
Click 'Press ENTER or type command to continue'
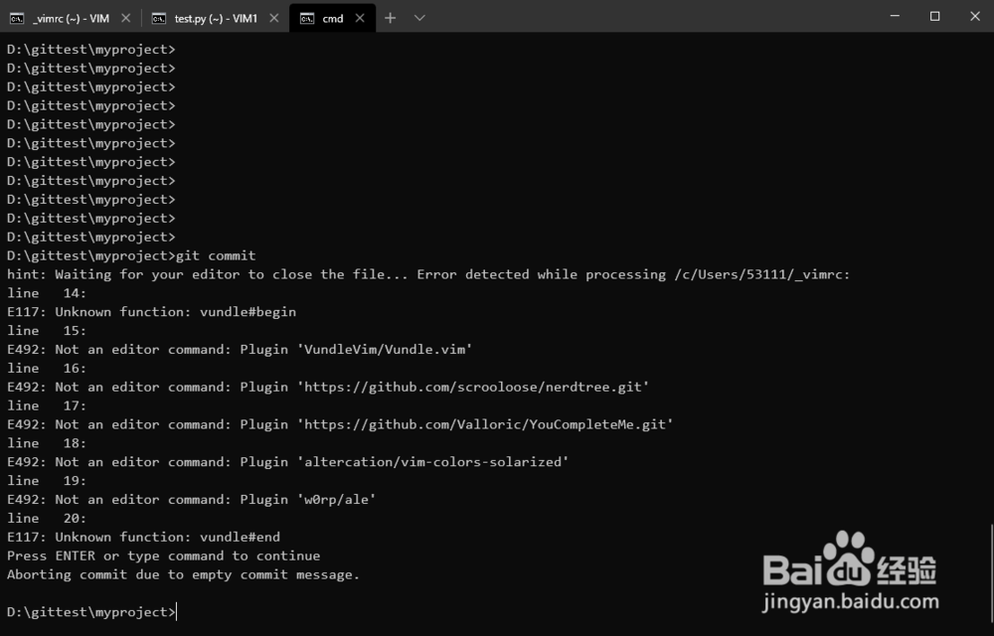[x=164, y=556]
